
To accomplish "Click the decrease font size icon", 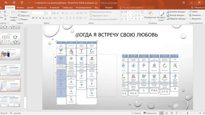I will tap(58, 13).
